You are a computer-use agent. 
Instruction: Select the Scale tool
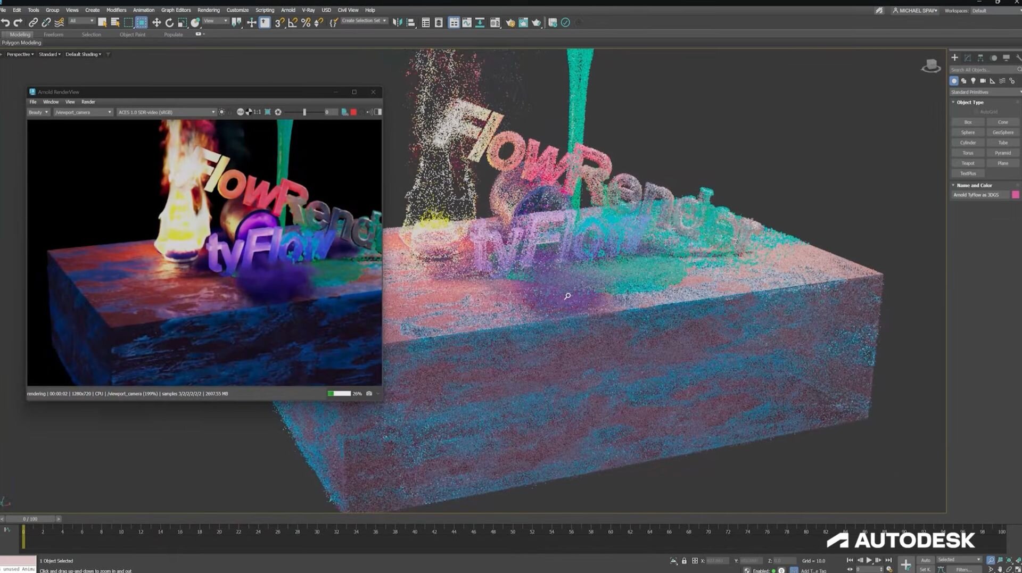tap(182, 22)
